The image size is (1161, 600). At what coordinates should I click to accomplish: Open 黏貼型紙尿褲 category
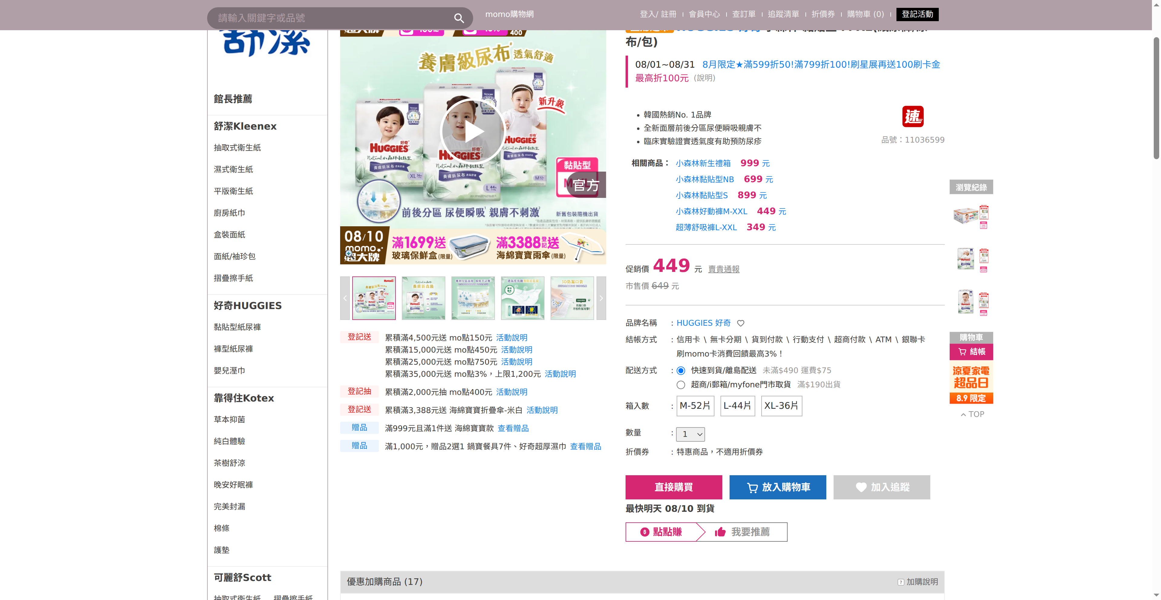237,327
